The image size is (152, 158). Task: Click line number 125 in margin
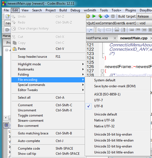(90, 62)
